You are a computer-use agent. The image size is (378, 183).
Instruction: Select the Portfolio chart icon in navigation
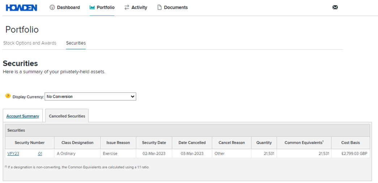(x=92, y=8)
